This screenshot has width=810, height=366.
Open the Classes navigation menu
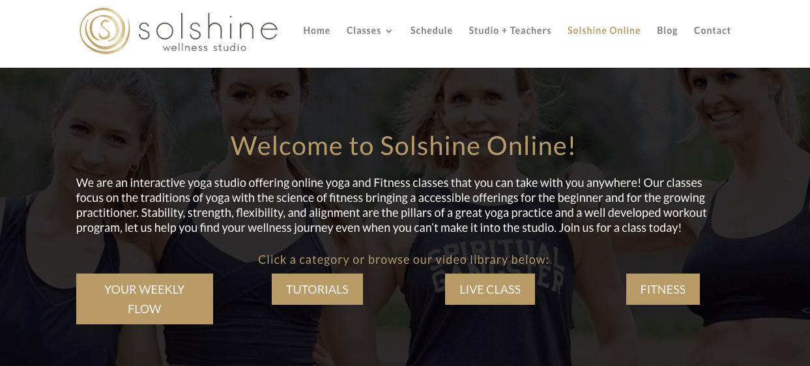click(369, 31)
